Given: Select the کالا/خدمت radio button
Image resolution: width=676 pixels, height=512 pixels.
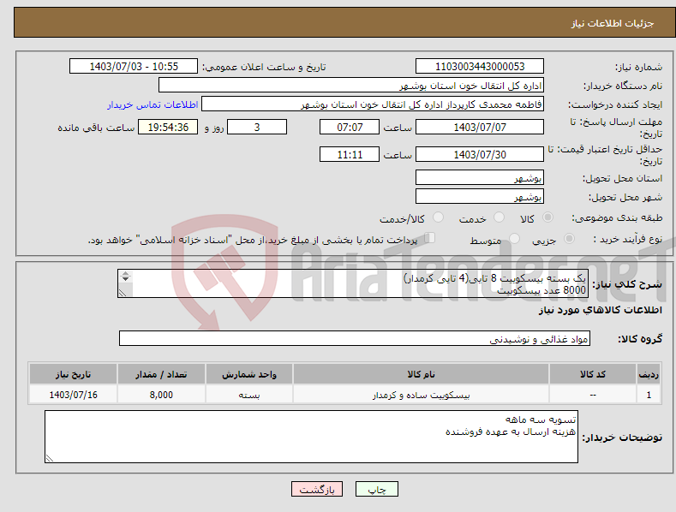Looking at the screenshot, I should coord(438,217).
